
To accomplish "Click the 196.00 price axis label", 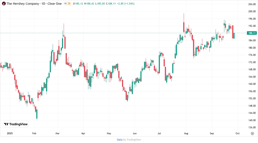I will point(252,19).
